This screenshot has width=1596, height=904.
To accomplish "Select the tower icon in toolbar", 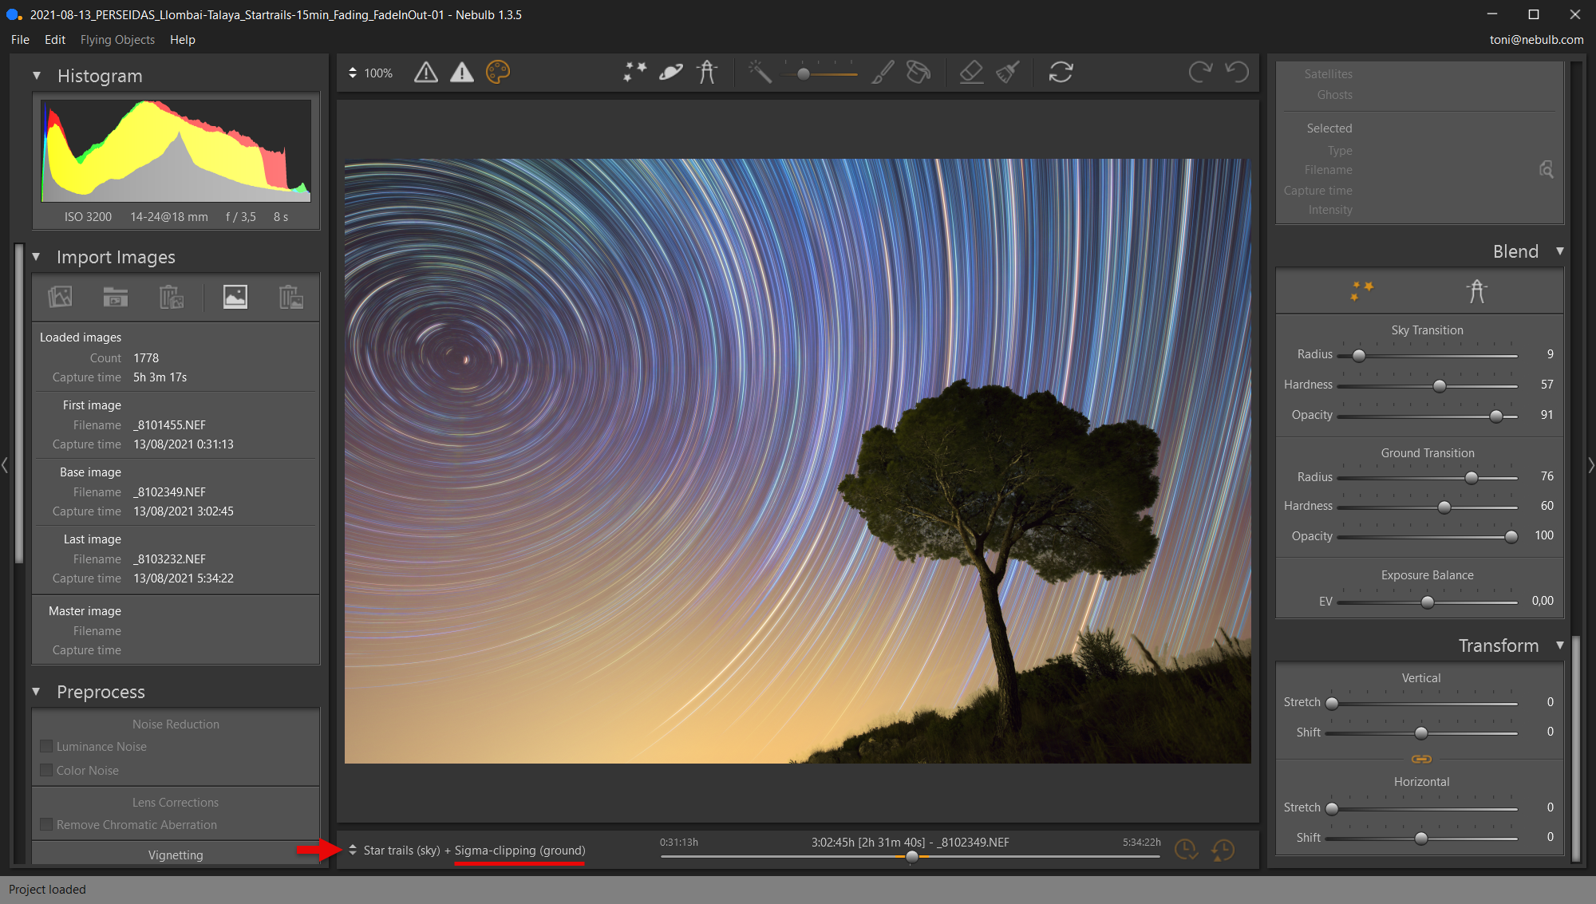I will pyautogui.click(x=707, y=73).
